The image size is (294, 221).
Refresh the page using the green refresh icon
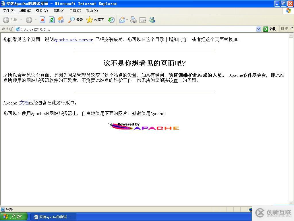(52, 20)
